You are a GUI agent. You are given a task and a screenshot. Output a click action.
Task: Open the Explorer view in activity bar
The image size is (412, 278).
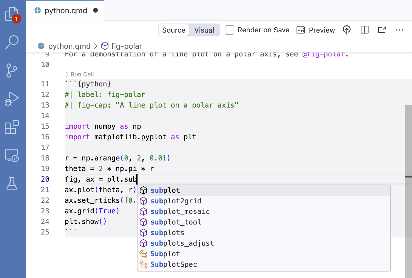(12, 14)
